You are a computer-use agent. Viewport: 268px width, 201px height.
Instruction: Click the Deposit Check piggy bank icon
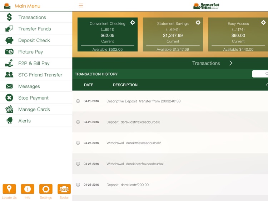pos(9,40)
